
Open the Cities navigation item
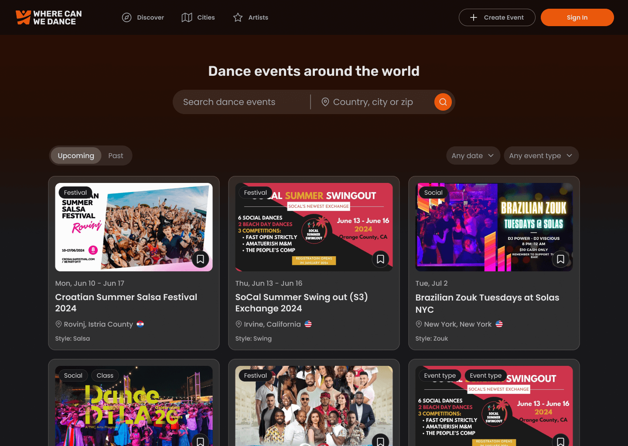tap(198, 17)
